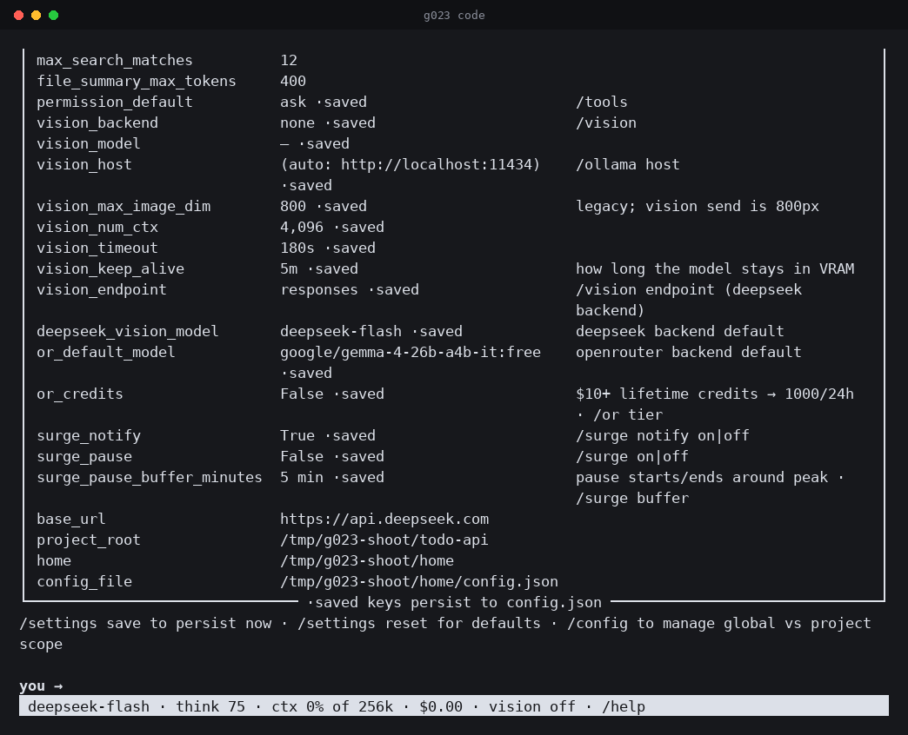Click the '/settings save to persist now' hint

coord(145,623)
